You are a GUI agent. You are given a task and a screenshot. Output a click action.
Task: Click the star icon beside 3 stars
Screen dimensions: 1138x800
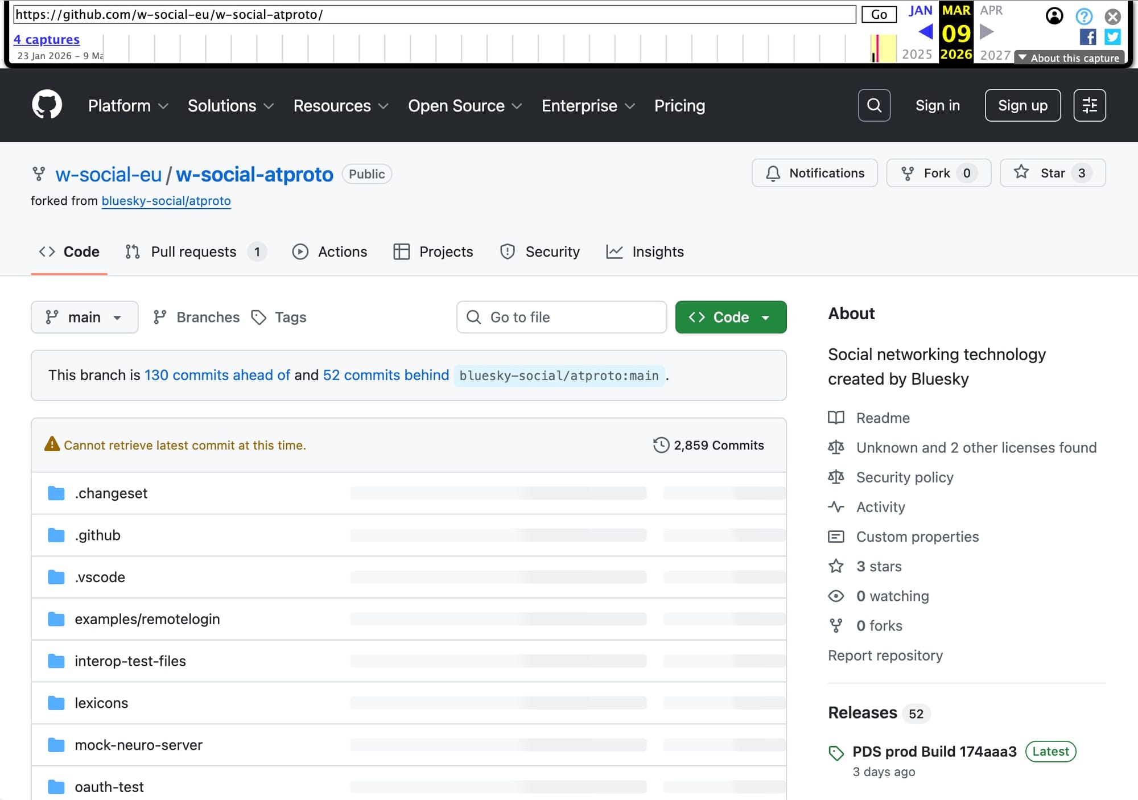point(836,566)
